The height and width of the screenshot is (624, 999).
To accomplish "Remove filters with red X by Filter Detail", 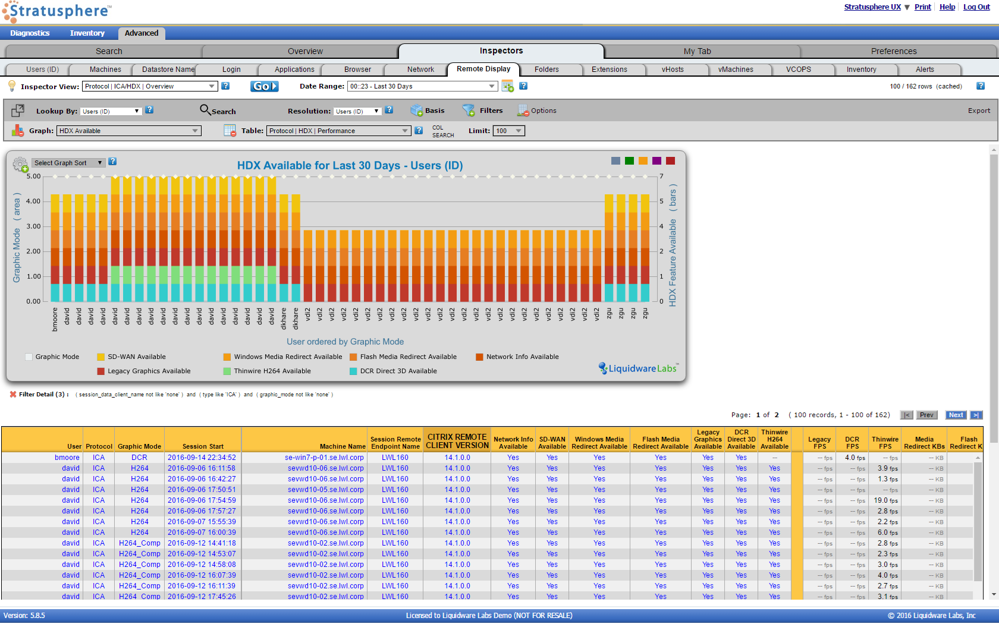I will (x=13, y=395).
